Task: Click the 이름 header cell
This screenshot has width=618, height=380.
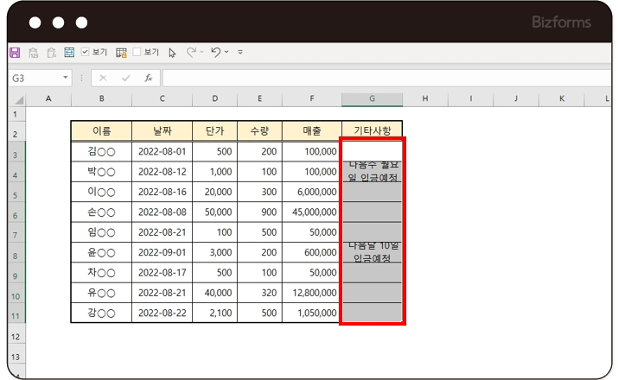Action: [x=101, y=131]
